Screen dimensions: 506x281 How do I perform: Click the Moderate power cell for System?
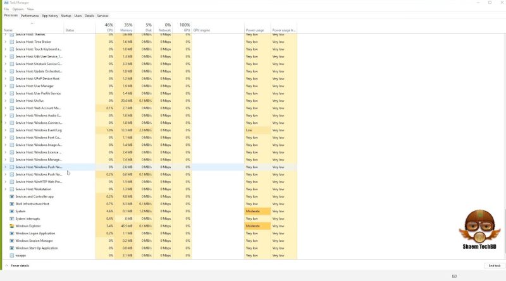[257, 212]
